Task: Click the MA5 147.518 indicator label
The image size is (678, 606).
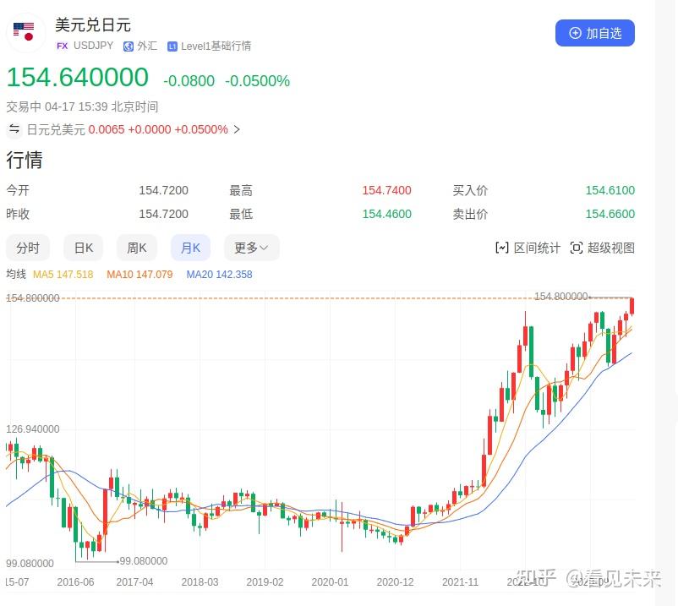Action: pos(63,275)
